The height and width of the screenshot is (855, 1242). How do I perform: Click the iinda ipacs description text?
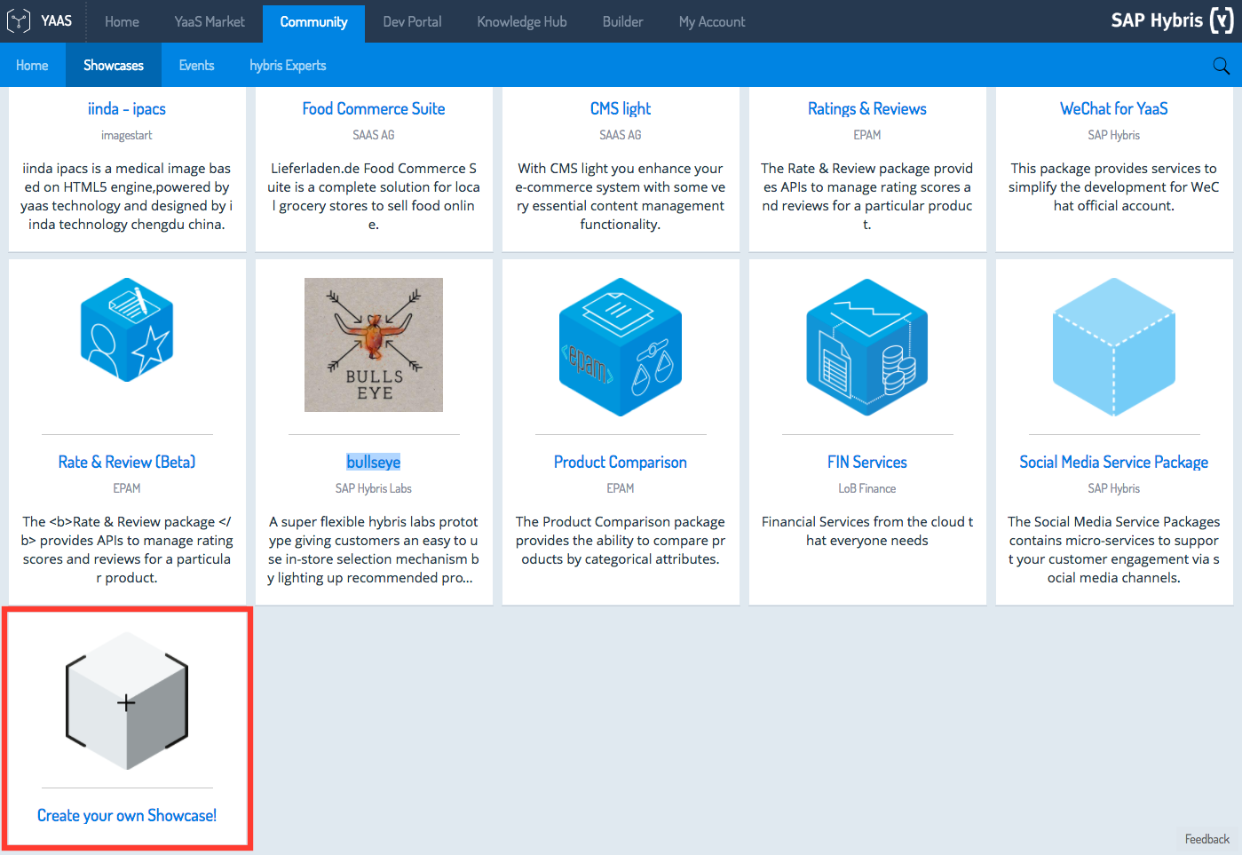[x=127, y=196]
